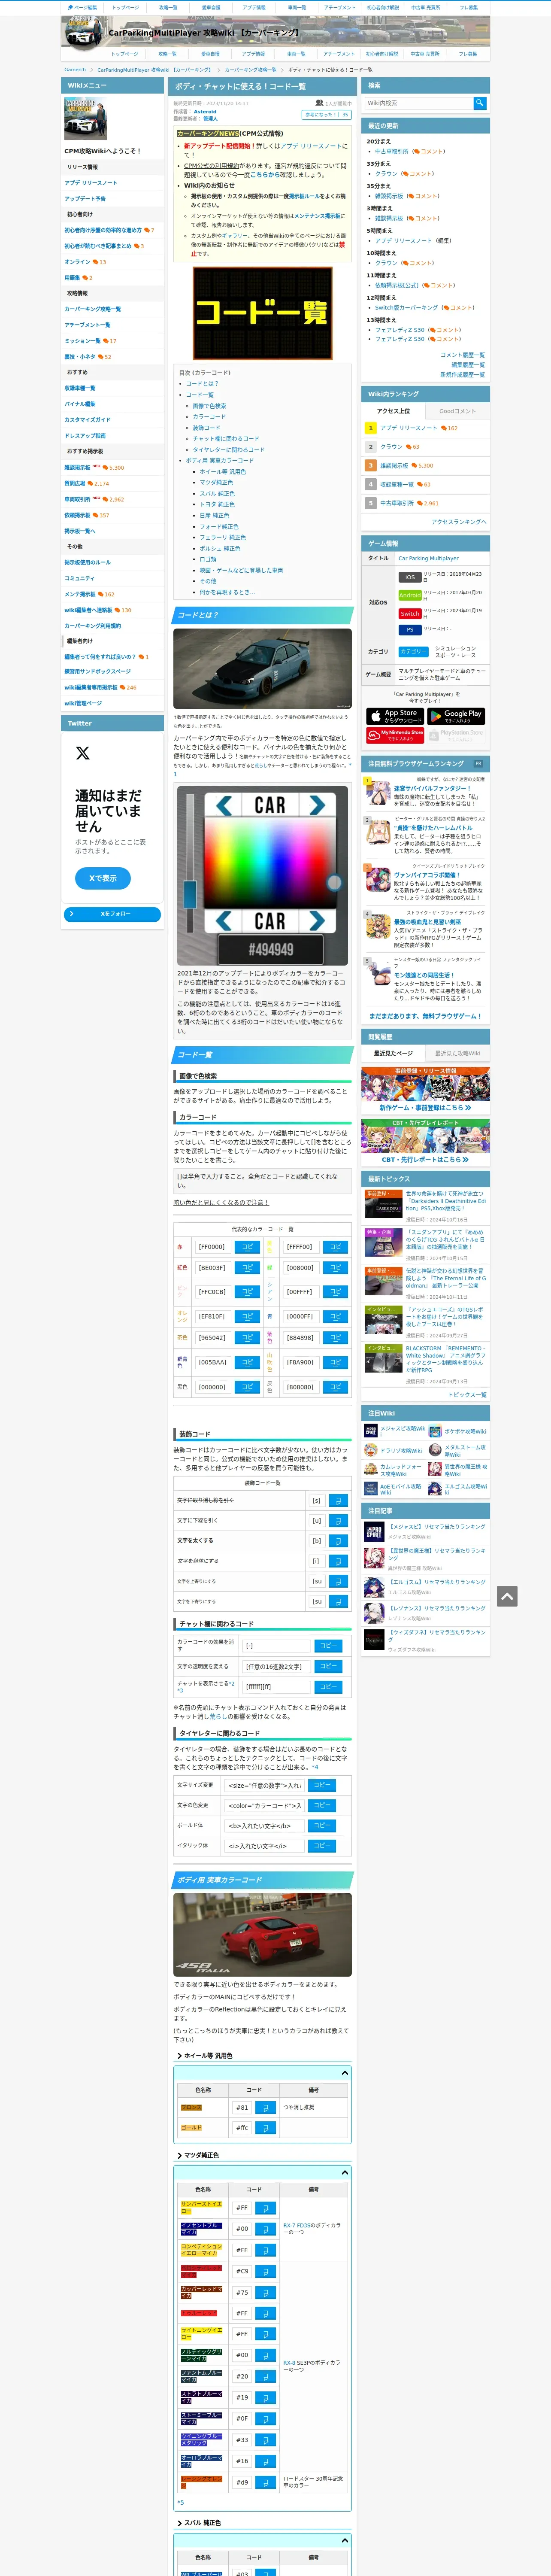The height and width of the screenshot is (2576, 551).
Task: Open the Car Parking Multiplayer title link
Action: tap(429, 558)
